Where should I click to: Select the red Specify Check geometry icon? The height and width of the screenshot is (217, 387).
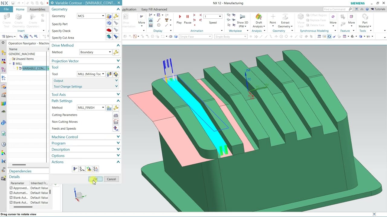coord(109,30)
